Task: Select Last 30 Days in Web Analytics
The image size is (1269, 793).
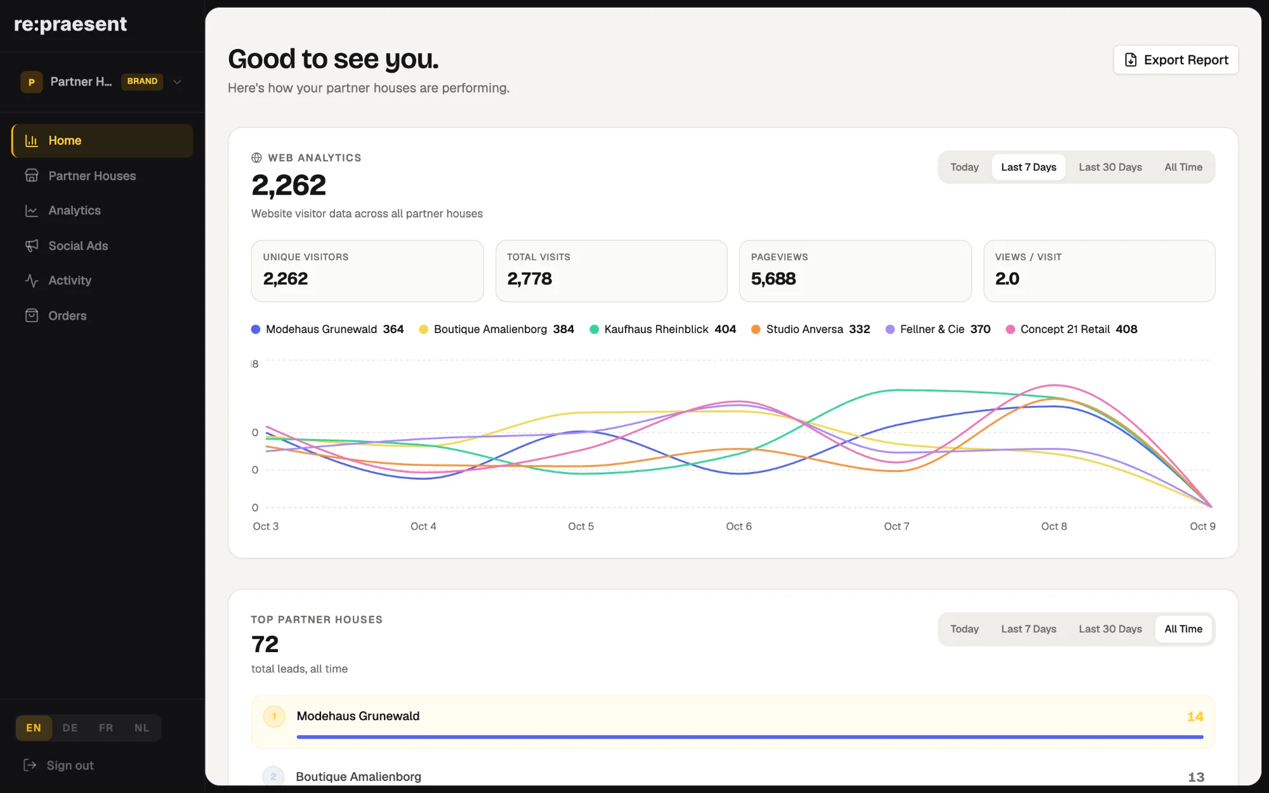Action: (x=1110, y=167)
